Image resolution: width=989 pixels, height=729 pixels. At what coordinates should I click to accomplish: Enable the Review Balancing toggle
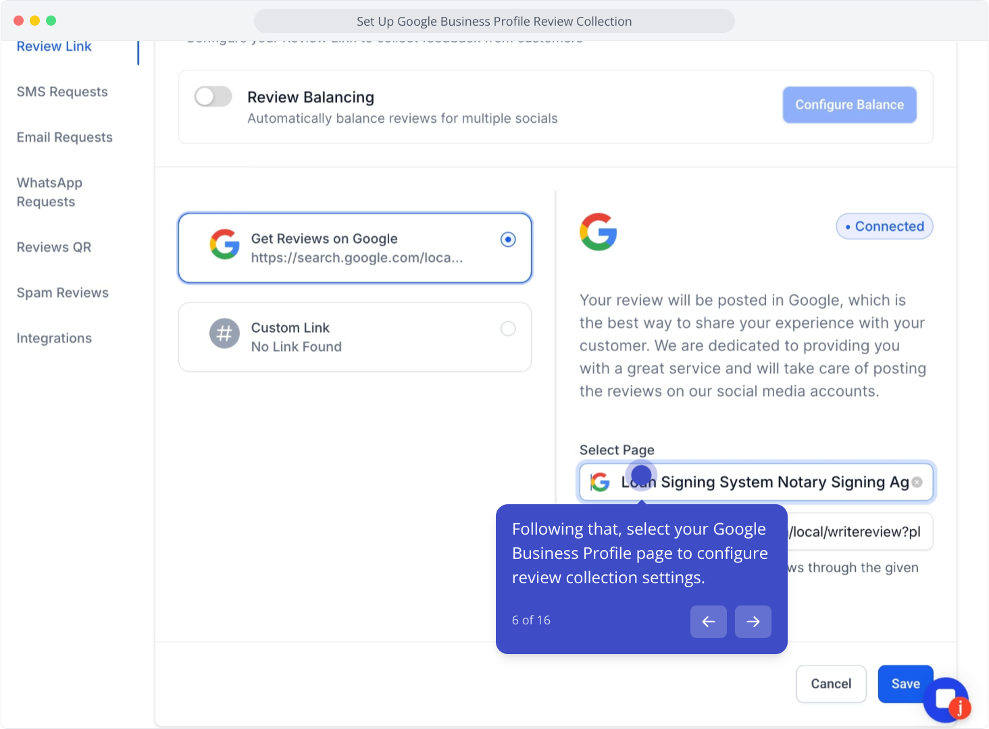[213, 97]
